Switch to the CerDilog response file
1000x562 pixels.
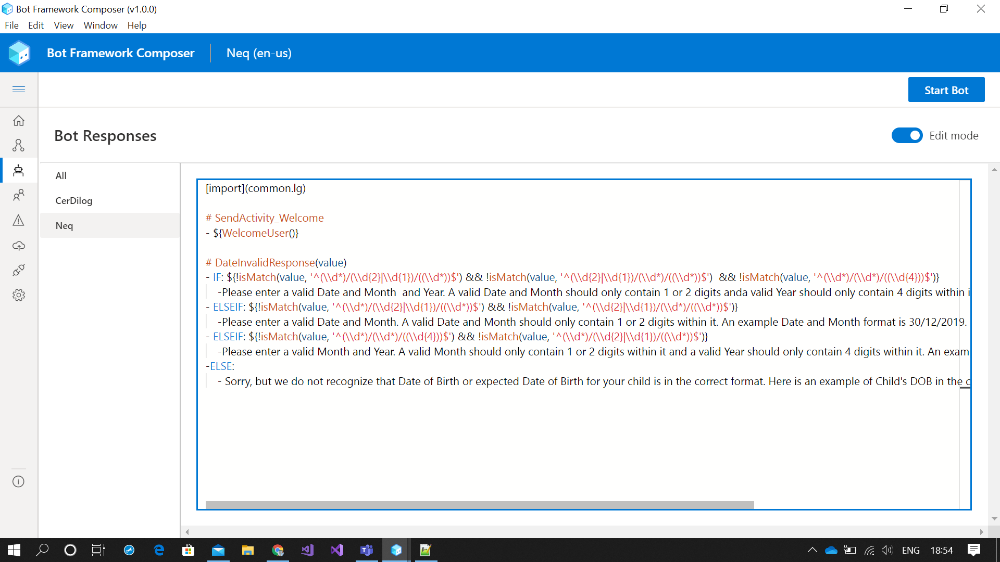pyautogui.click(x=73, y=200)
